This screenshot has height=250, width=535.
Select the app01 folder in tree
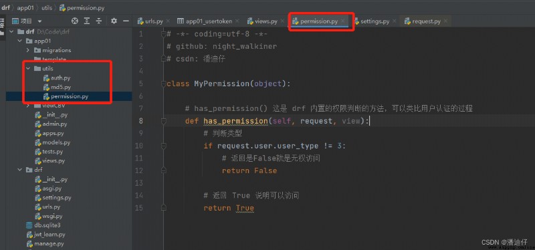[x=38, y=41]
